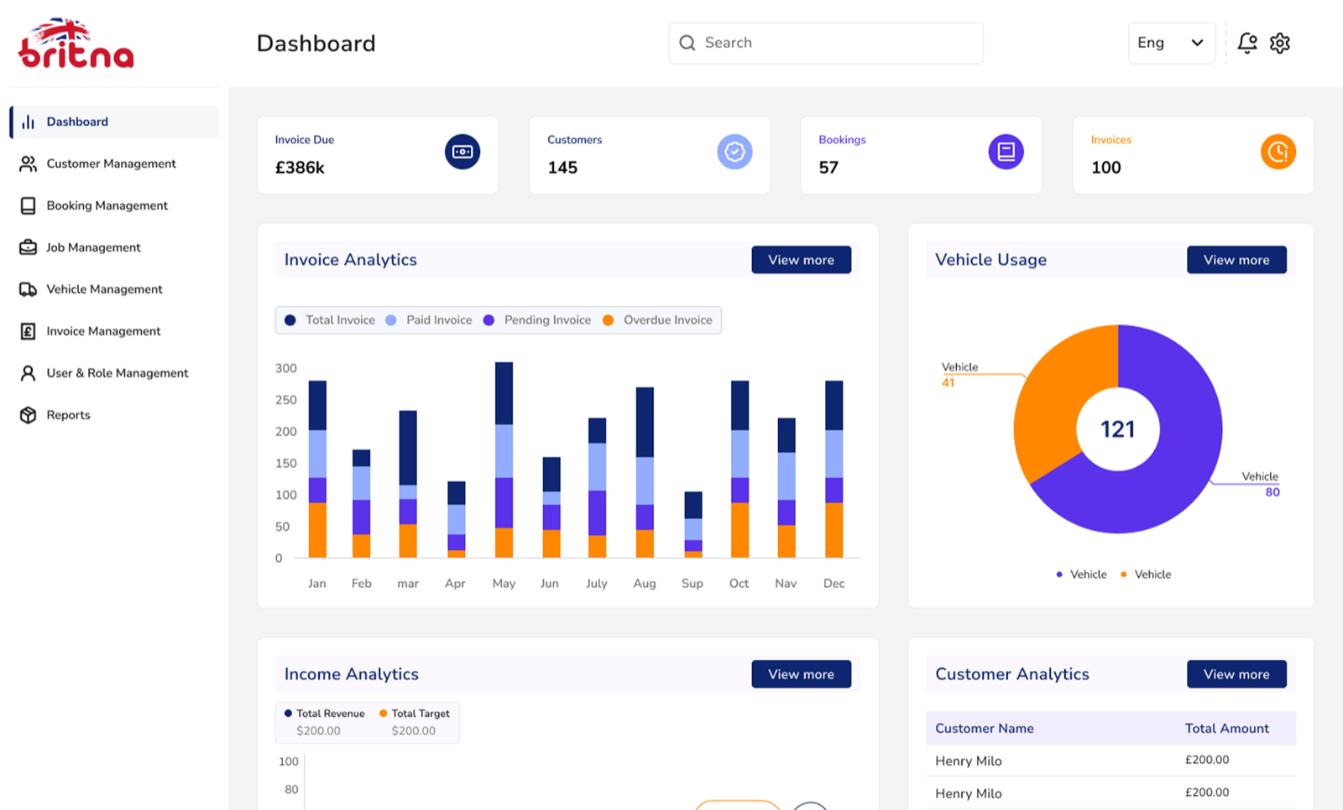This screenshot has height=810, width=1343.
Task: Click the Vehicle Management truck icon
Action: [28, 289]
